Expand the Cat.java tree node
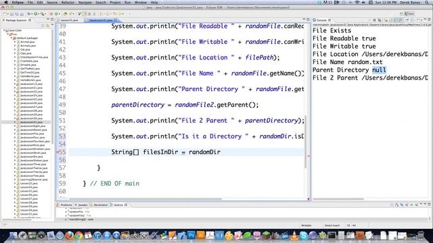The width and height of the screenshot is (433, 243). pos(15,49)
